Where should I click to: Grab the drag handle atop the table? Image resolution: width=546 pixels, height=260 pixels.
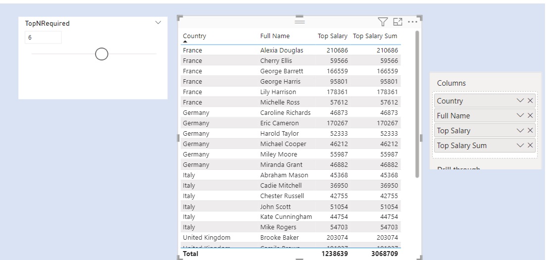click(x=299, y=21)
